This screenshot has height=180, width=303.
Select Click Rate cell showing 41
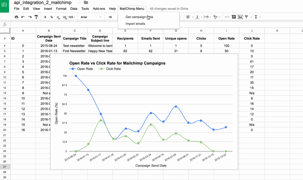(252, 62)
